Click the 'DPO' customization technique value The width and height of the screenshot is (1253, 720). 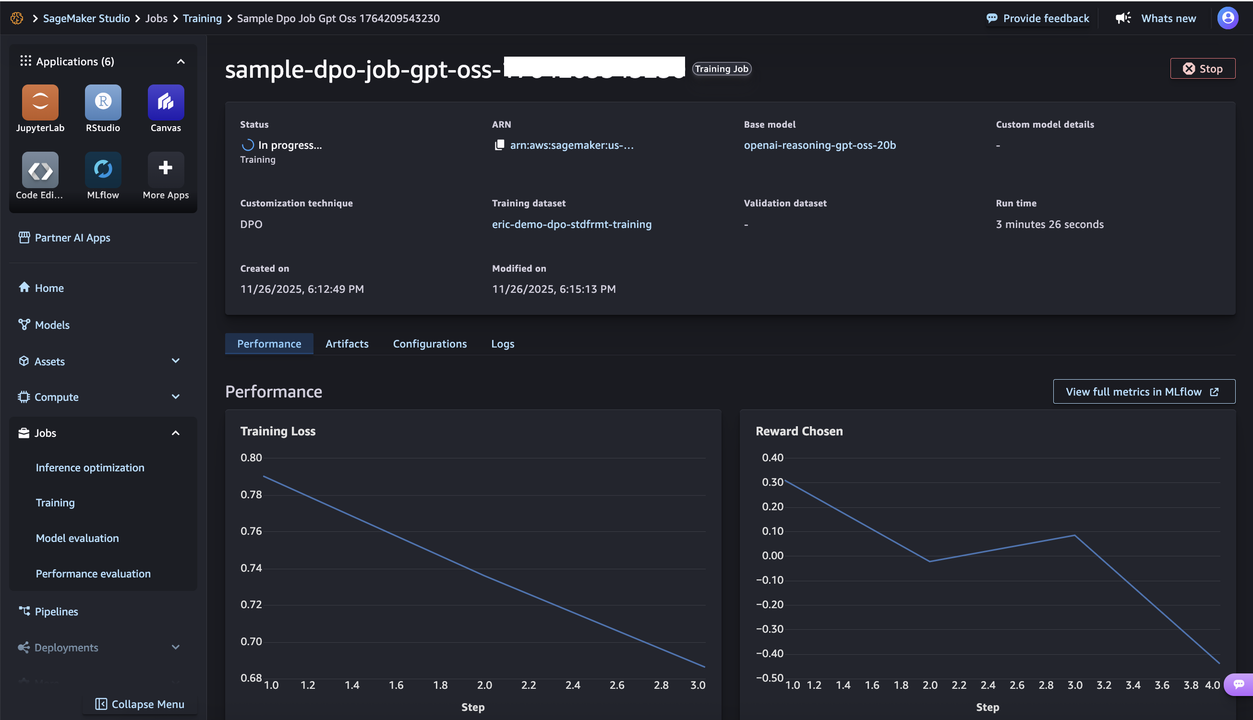pos(251,224)
